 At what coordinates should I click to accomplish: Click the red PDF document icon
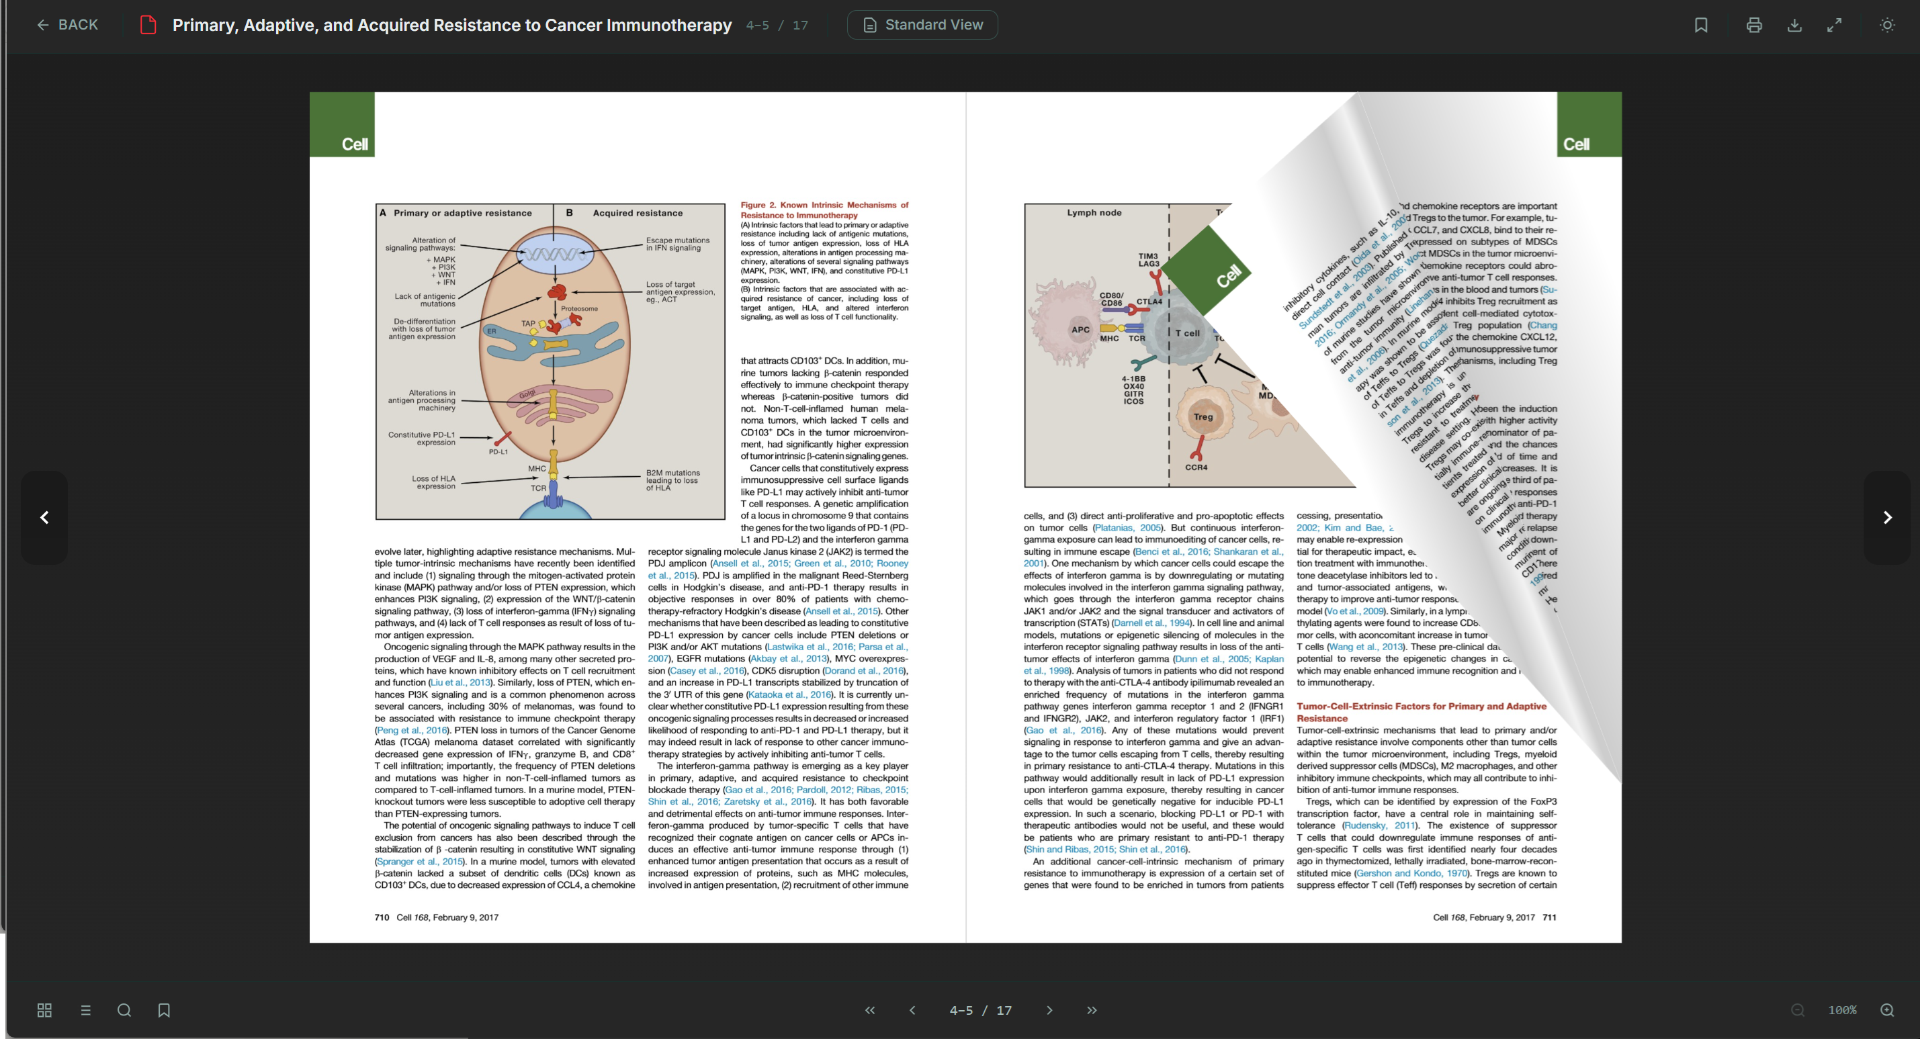[148, 25]
